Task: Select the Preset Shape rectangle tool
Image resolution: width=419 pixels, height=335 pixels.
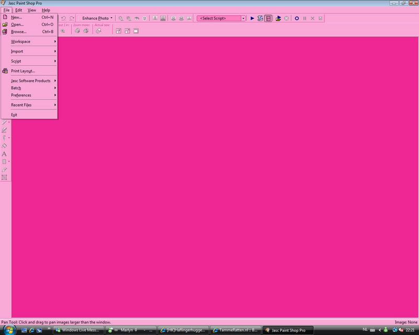Action: [4, 162]
